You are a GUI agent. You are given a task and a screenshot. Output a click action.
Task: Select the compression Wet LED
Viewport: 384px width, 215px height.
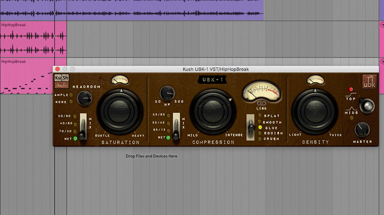click(x=168, y=138)
